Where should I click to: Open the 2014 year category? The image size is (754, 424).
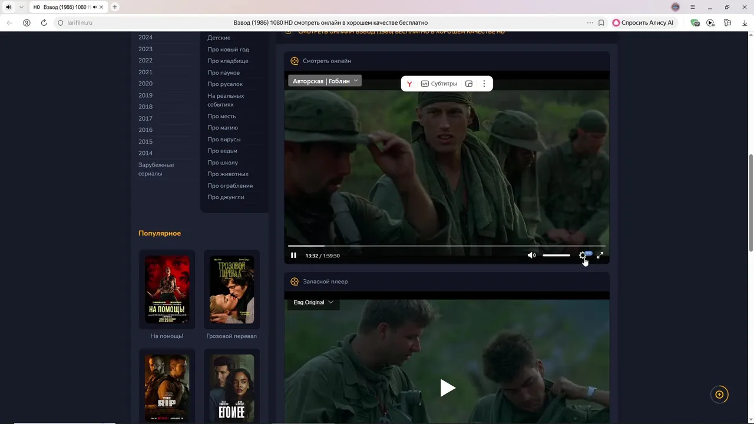pyautogui.click(x=145, y=153)
